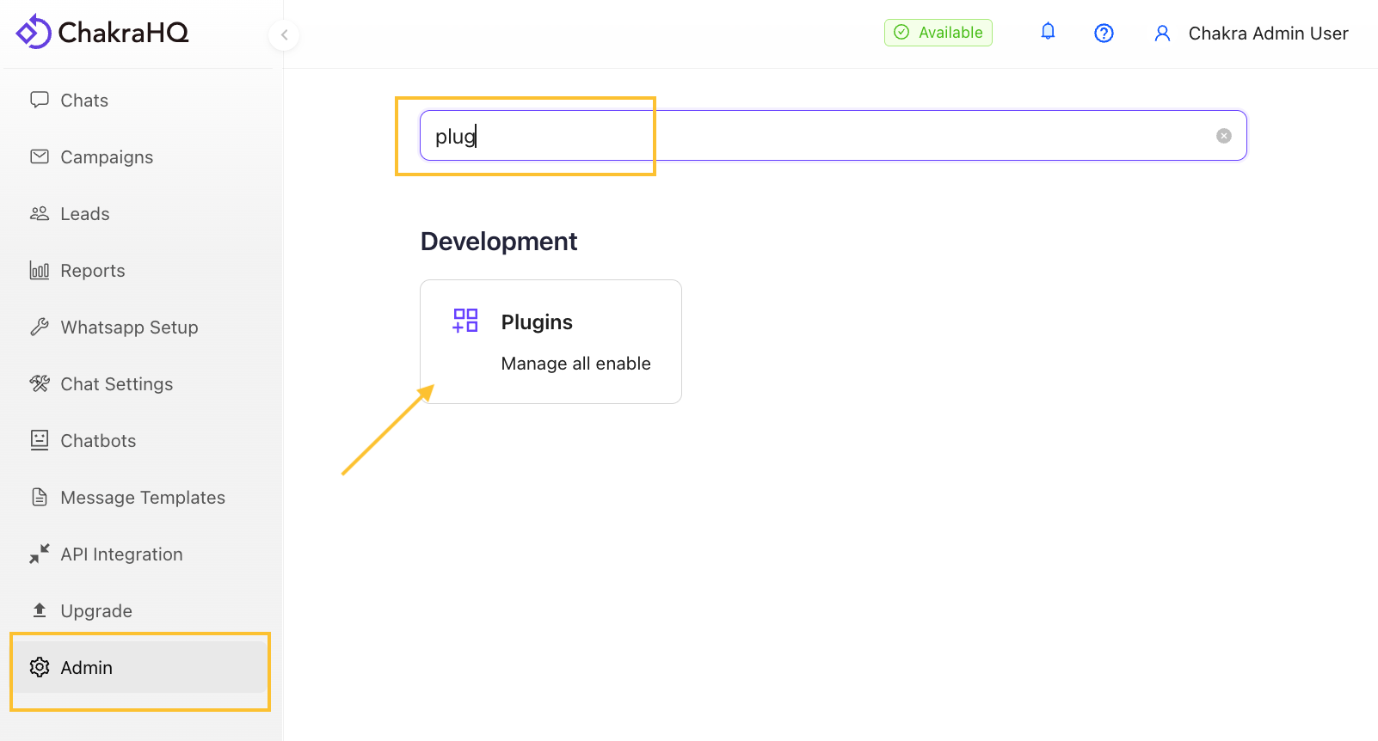Click the Leads people icon
The height and width of the screenshot is (741, 1378).
click(40, 214)
